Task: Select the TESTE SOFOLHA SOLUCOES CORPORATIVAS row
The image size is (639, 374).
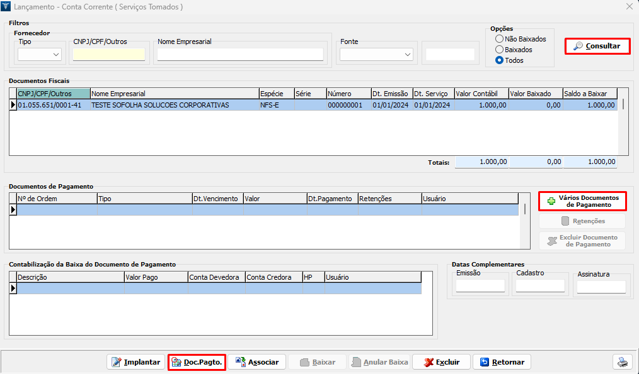Action: [x=160, y=105]
